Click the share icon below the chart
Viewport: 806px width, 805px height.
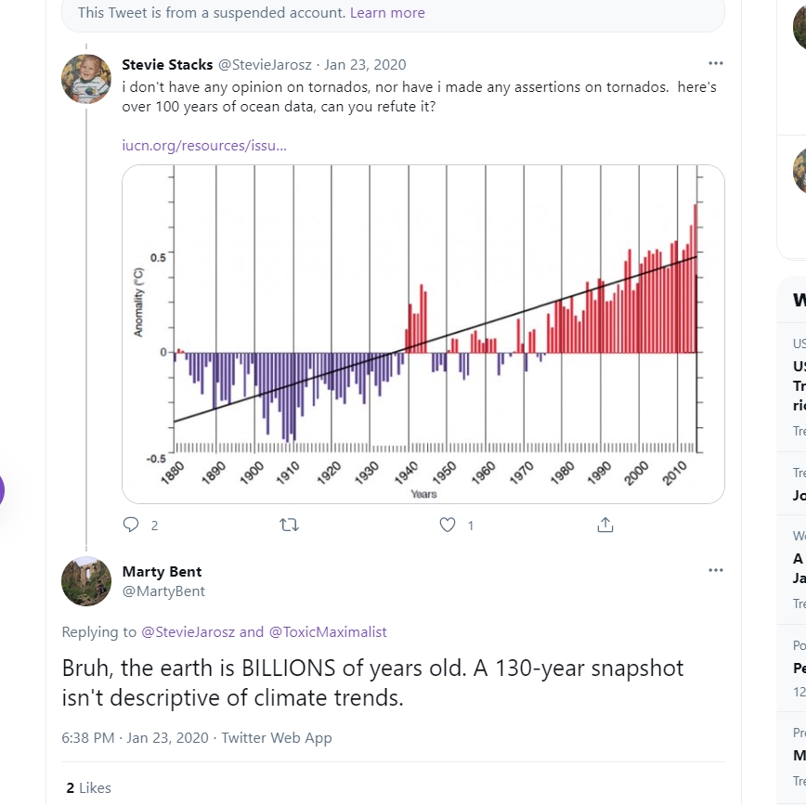(605, 525)
